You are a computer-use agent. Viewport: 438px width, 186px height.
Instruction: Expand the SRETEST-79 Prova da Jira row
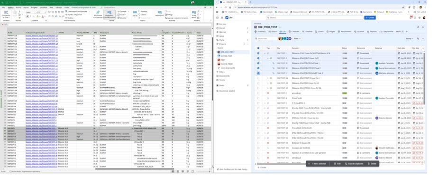(x=265, y=118)
